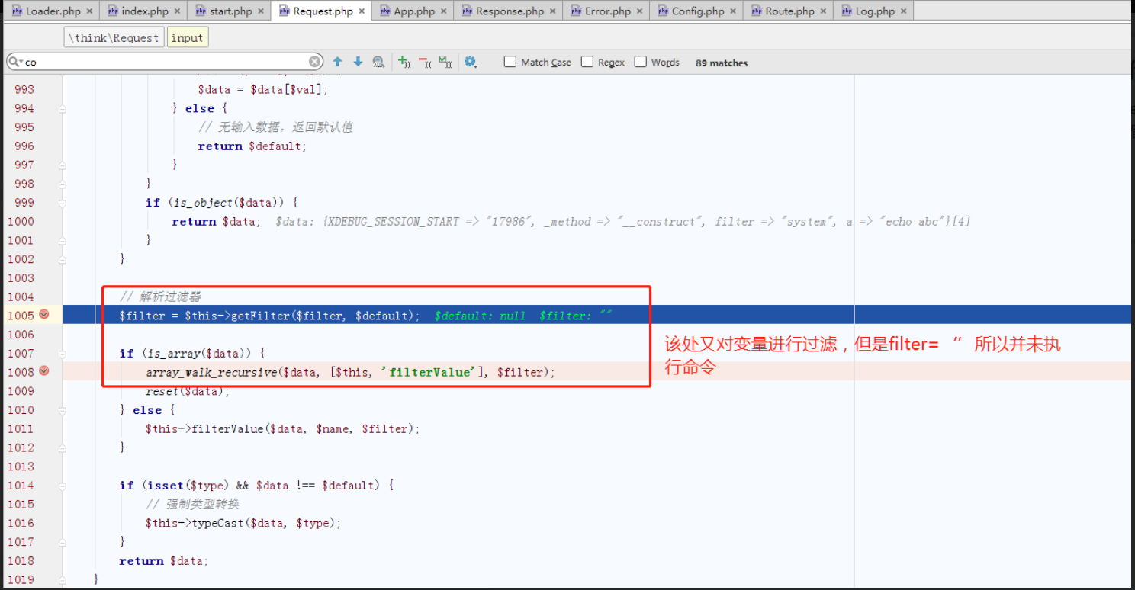Enable the Regex checkbox
This screenshot has width=1135, height=590.
[x=587, y=62]
